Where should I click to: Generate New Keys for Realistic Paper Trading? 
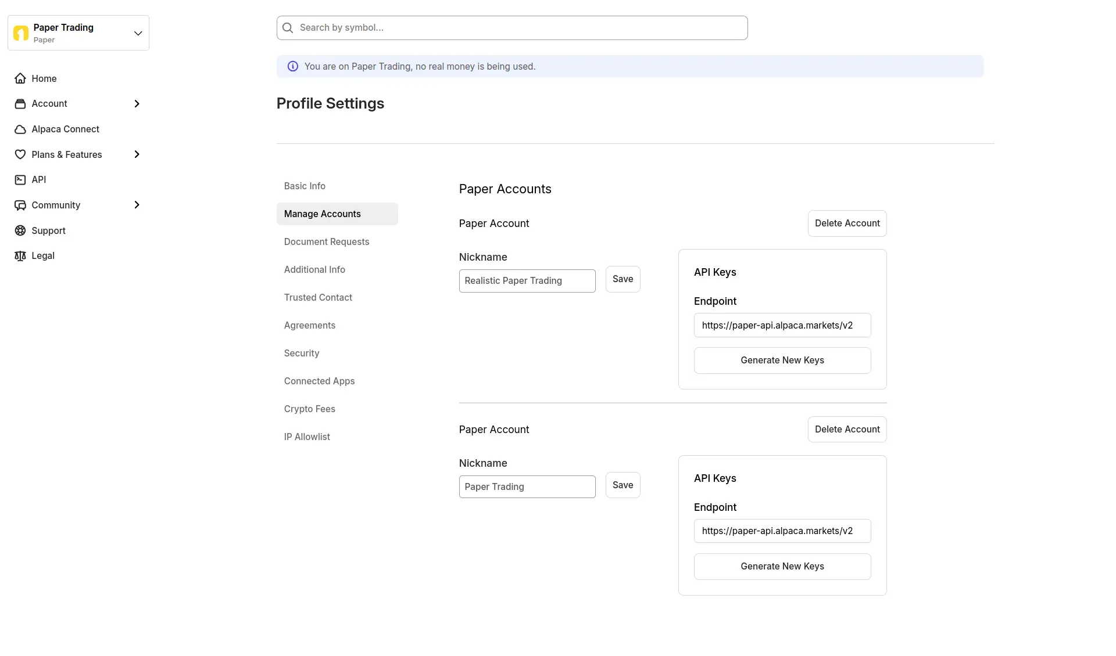click(782, 361)
